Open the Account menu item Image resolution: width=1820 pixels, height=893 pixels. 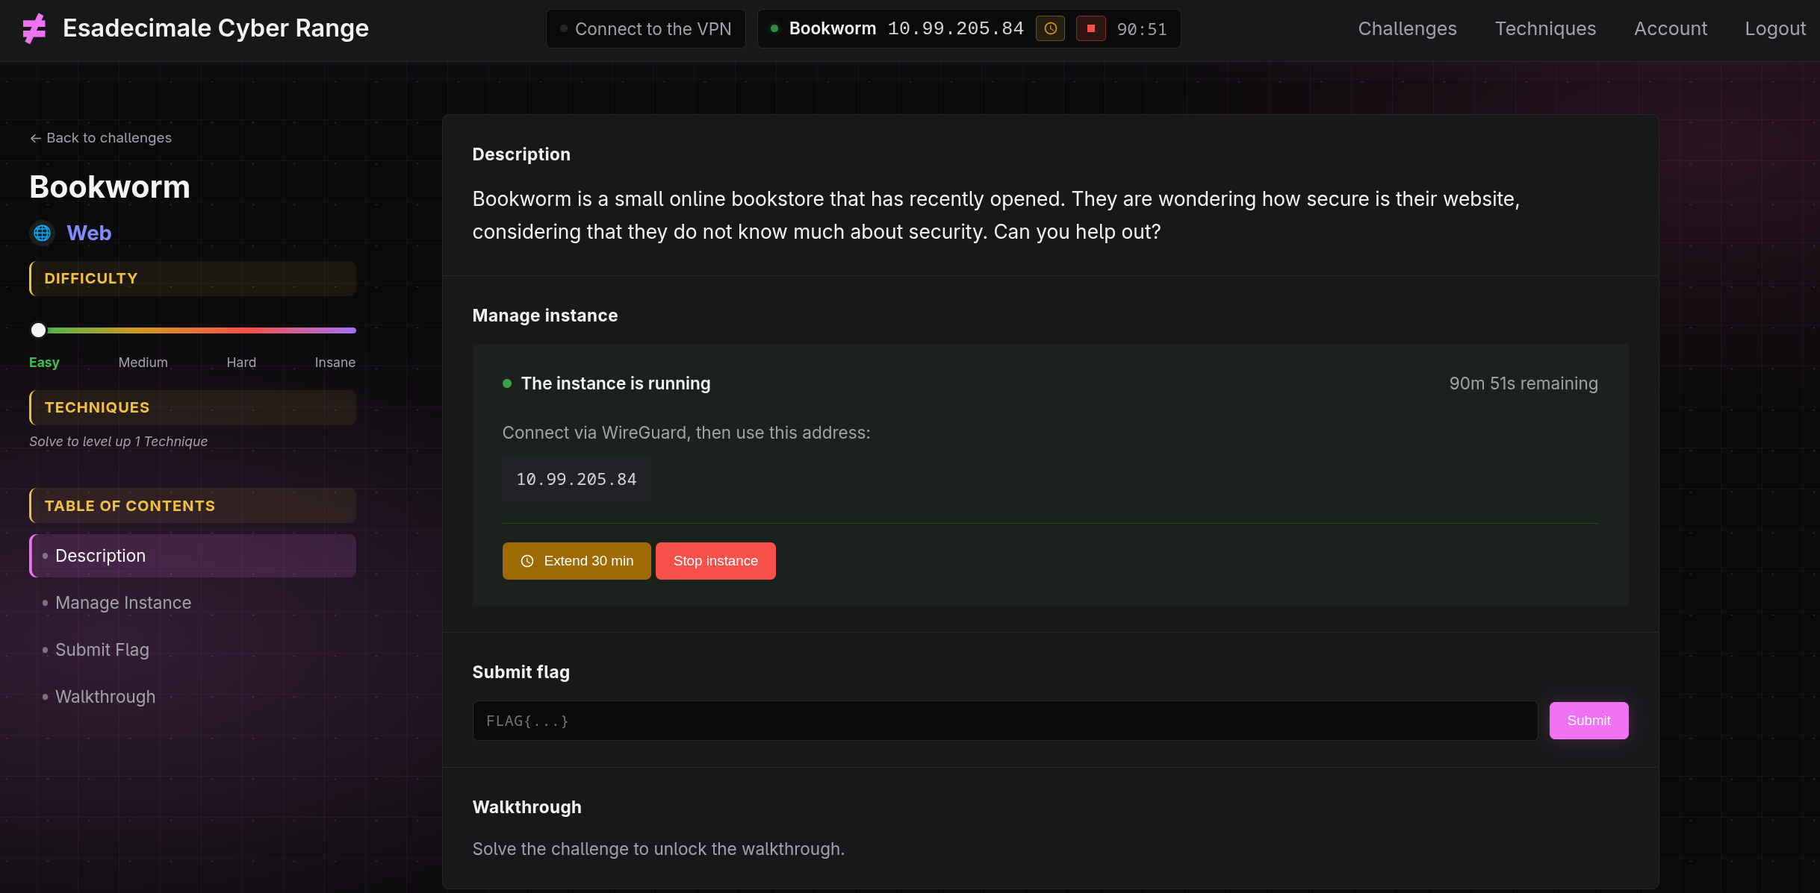pyautogui.click(x=1671, y=29)
